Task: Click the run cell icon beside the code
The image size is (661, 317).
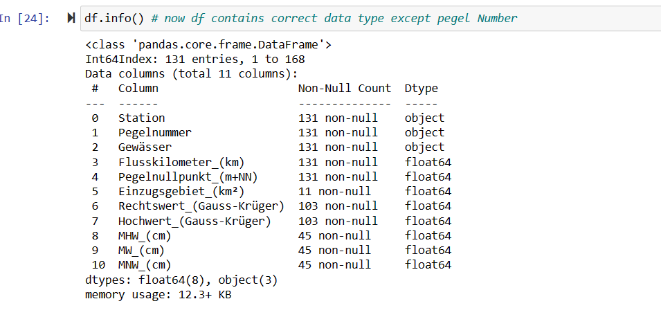Action: pos(70,18)
